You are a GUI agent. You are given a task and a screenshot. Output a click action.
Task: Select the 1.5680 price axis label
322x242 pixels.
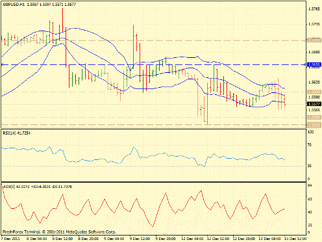point(314,52)
